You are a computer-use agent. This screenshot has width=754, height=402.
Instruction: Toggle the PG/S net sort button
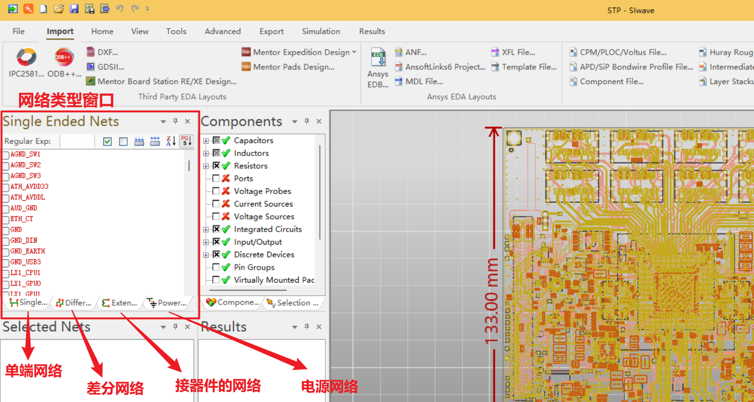pyautogui.click(x=186, y=141)
